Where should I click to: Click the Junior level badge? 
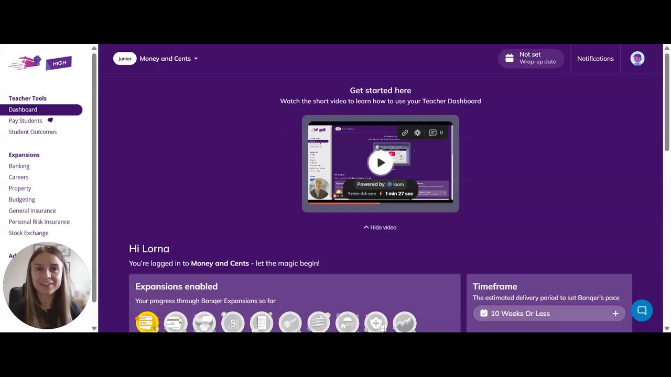click(125, 59)
